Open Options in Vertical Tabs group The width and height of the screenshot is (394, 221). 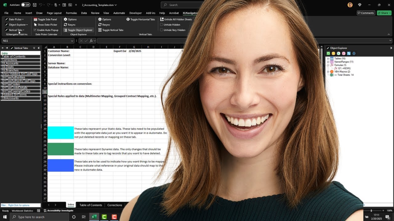105,19
